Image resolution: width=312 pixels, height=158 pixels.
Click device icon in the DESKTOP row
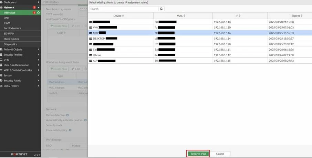point(91,39)
